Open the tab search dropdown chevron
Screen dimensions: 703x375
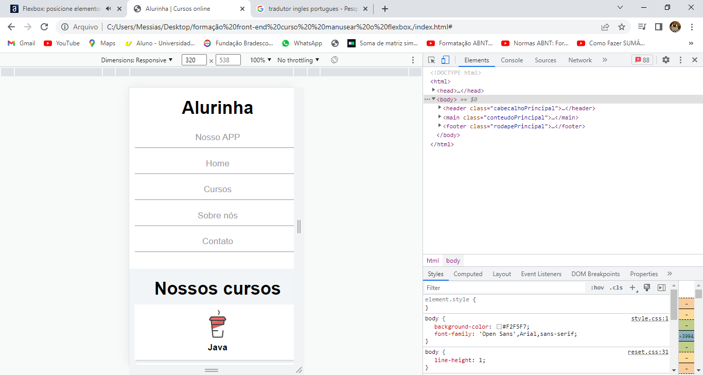620,7
